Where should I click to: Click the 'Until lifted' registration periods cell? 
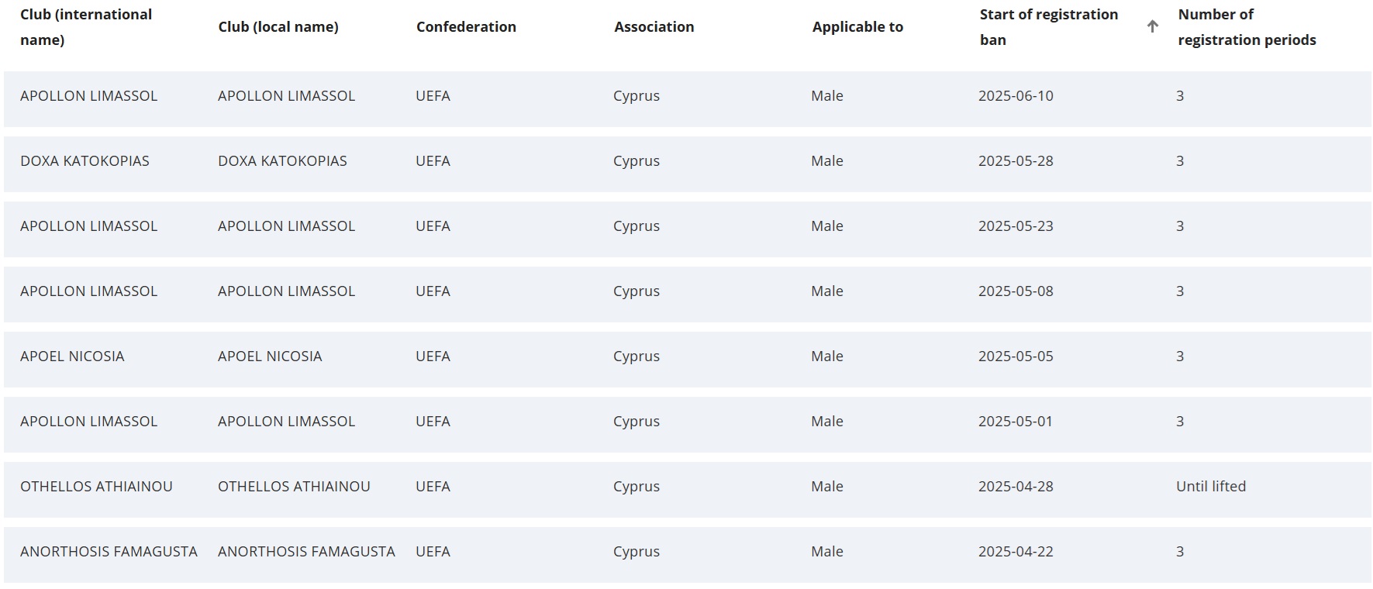point(1211,487)
